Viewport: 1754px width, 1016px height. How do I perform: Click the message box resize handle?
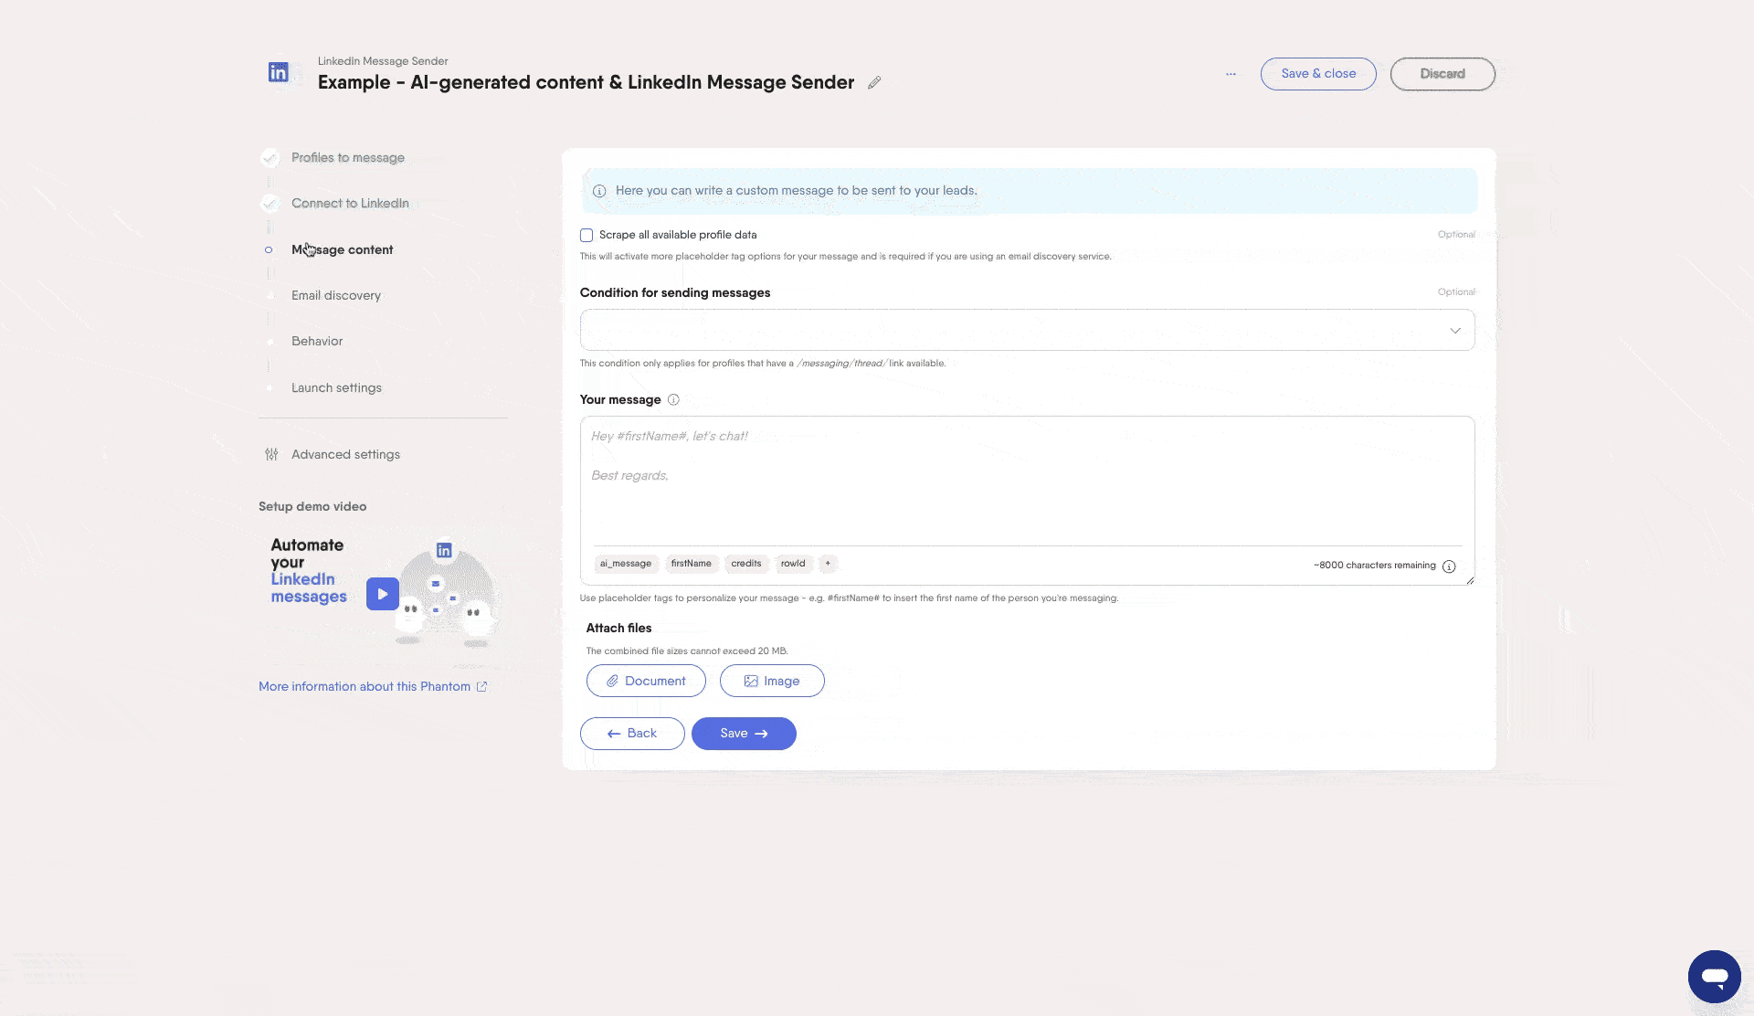(x=1469, y=579)
